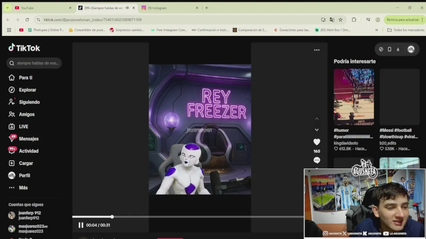Viewport: 426px width, 239px height.
Task: Like the video with heart icon
Action: click(x=317, y=142)
